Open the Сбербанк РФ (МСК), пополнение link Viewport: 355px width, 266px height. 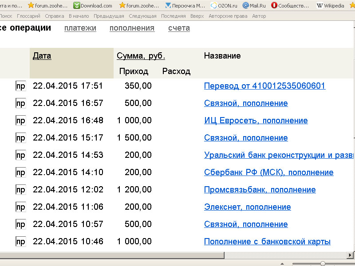click(268, 172)
